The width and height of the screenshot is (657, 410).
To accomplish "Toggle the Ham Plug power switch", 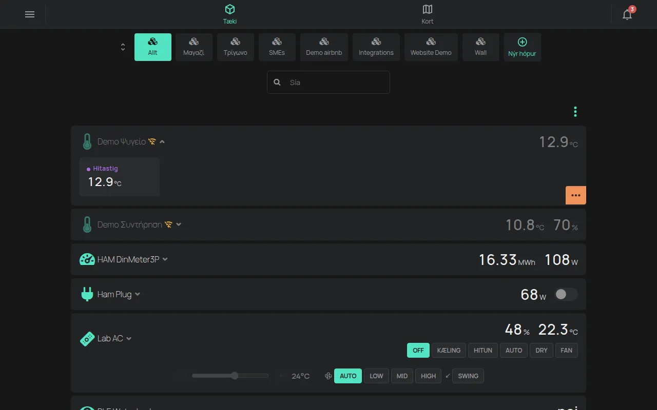I will [x=566, y=294].
